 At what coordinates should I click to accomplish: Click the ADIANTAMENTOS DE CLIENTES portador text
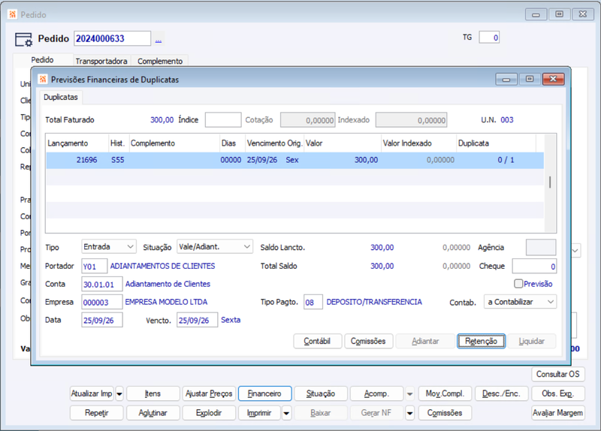(162, 266)
